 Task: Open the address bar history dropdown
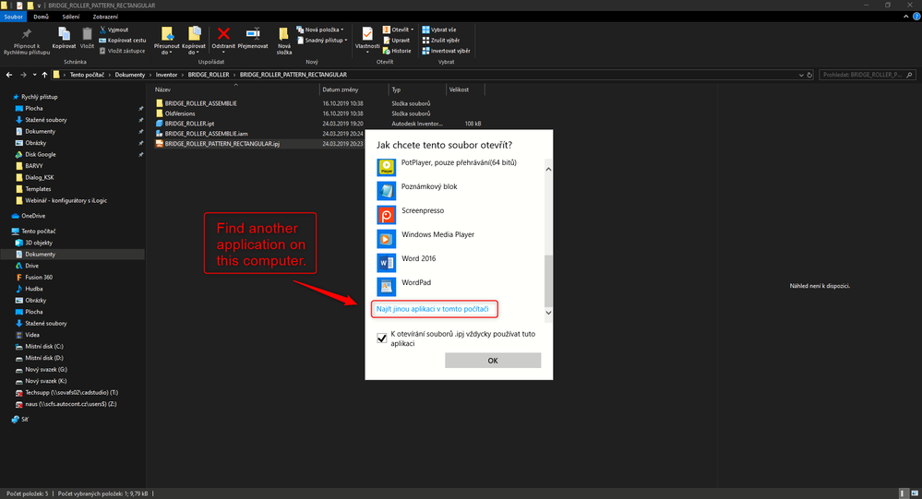801,75
